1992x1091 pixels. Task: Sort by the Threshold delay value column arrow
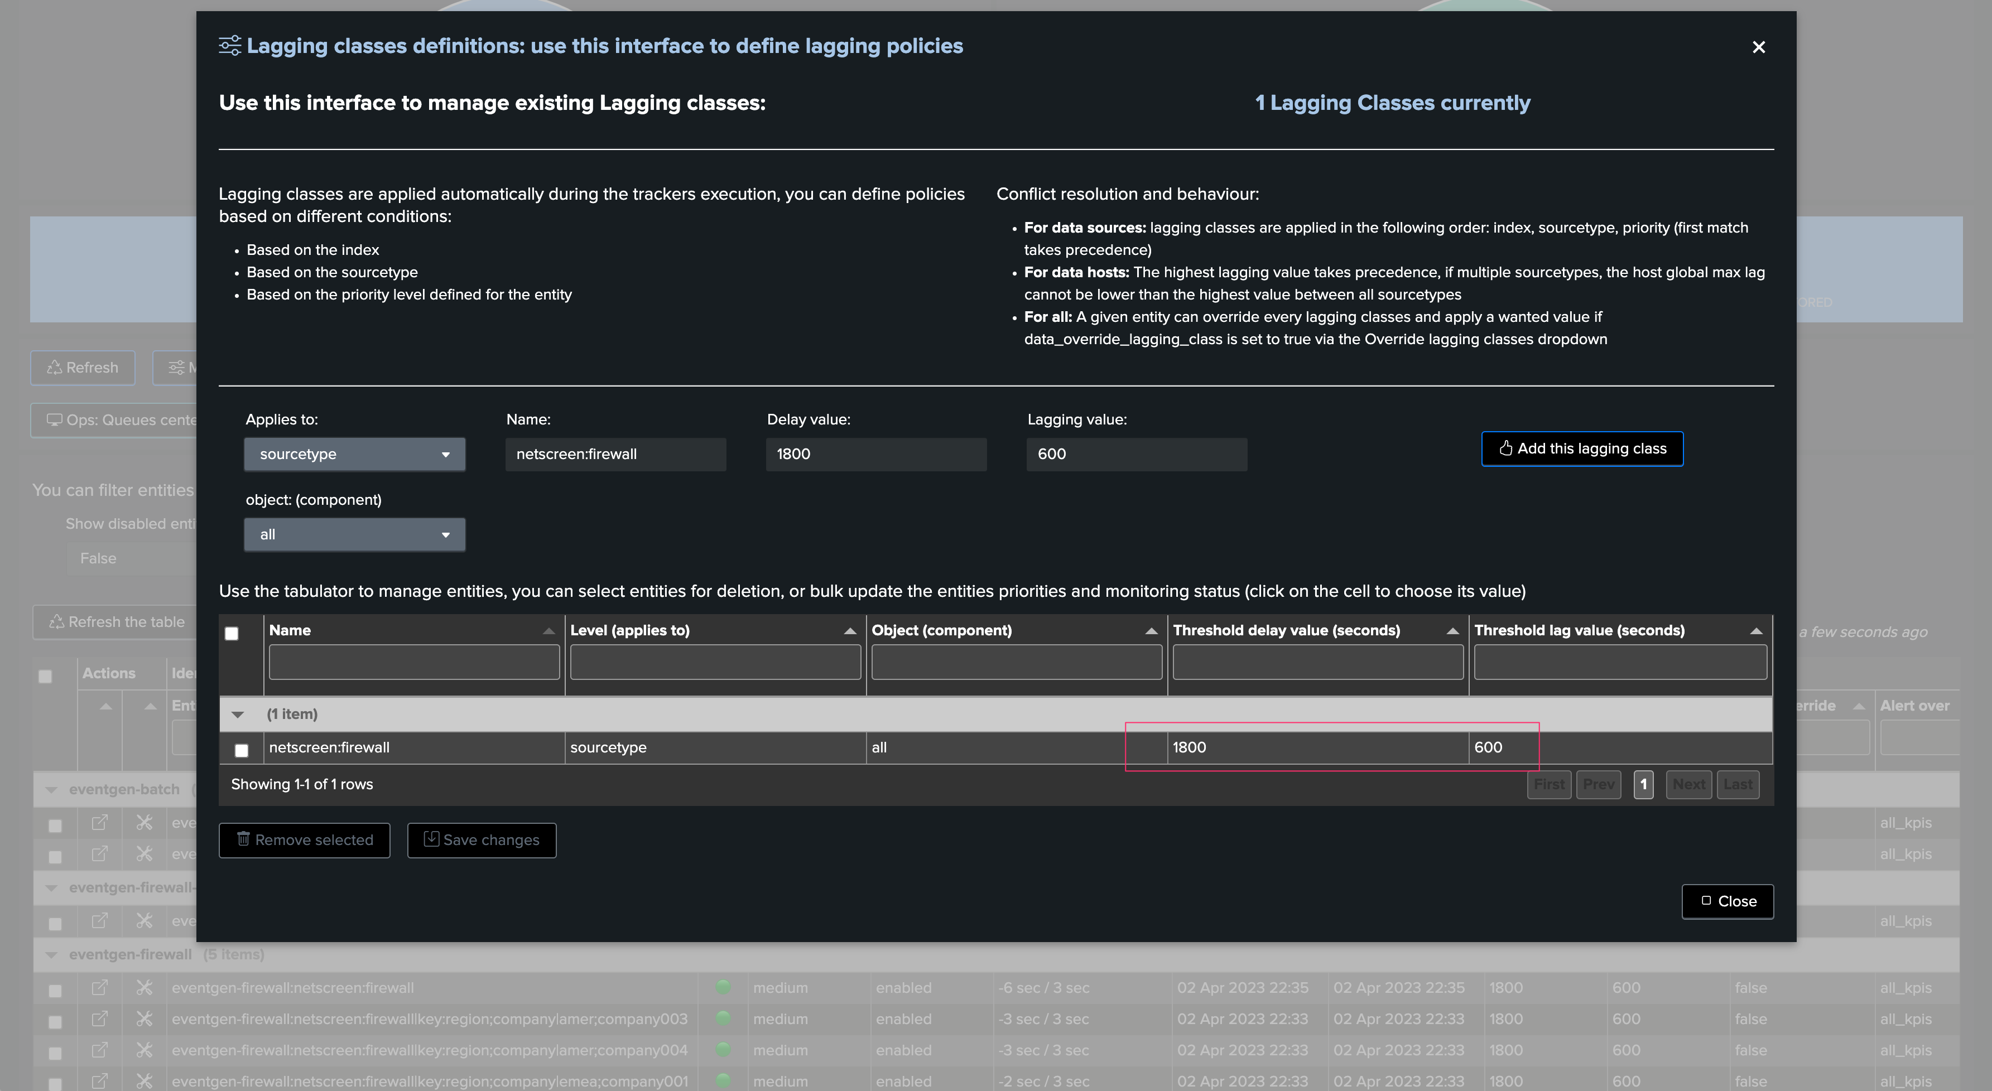tap(1453, 631)
